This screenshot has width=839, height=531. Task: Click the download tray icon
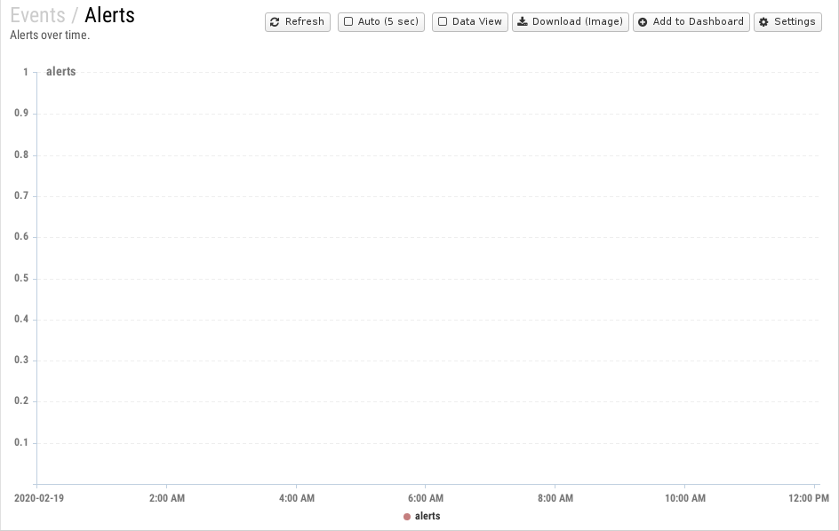(523, 21)
